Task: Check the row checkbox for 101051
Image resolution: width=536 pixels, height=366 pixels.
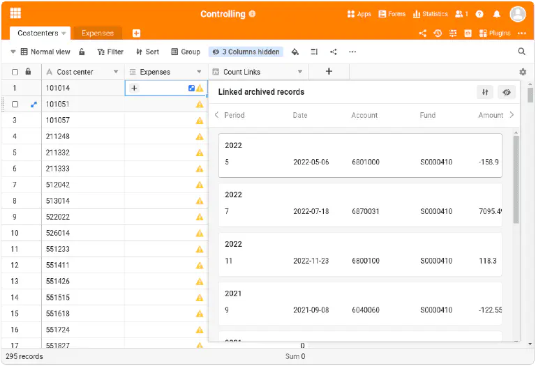Action: [x=15, y=104]
